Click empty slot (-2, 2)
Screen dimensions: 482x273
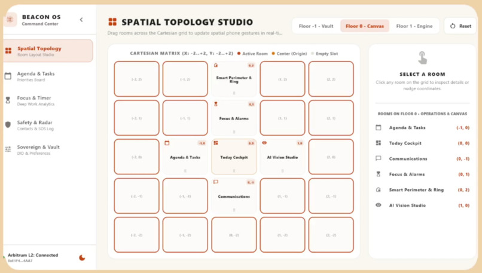tap(136, 79)
